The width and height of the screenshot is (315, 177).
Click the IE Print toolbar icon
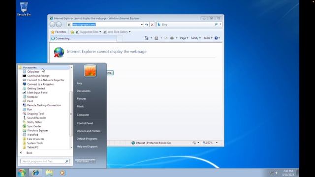click(x=172, y=38)
